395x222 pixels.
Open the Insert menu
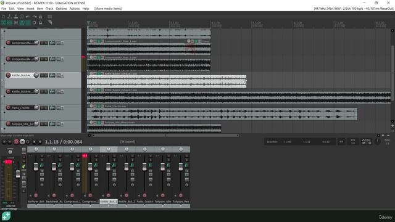(x=30, y=9)
